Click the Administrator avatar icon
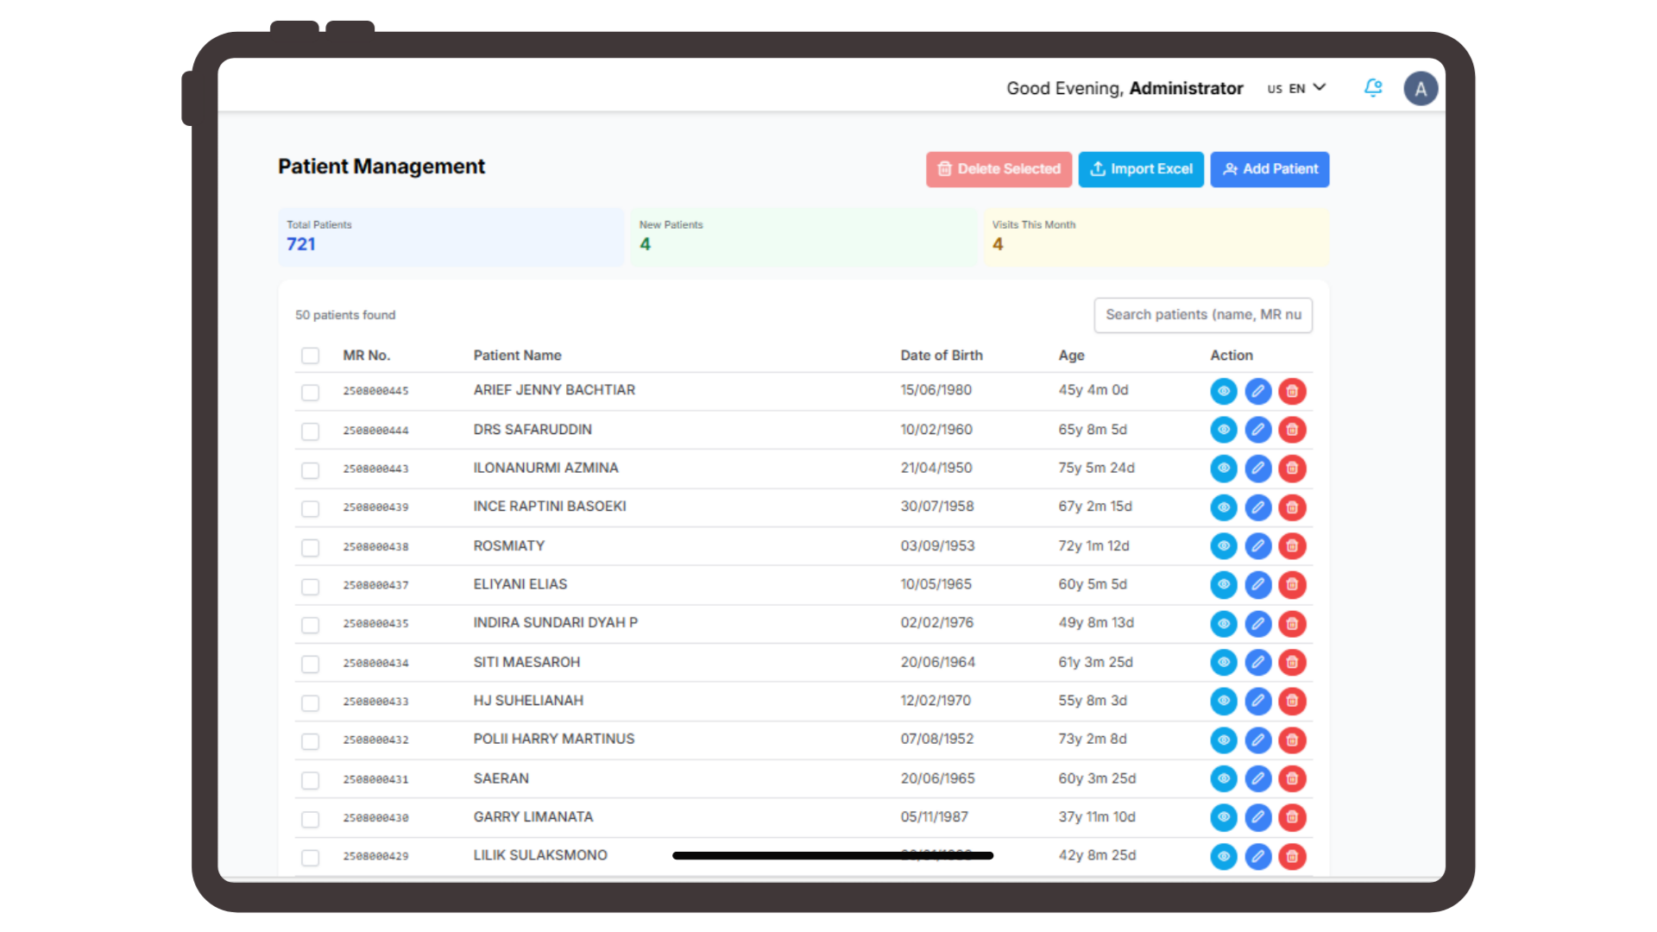 pos(1421,88)
